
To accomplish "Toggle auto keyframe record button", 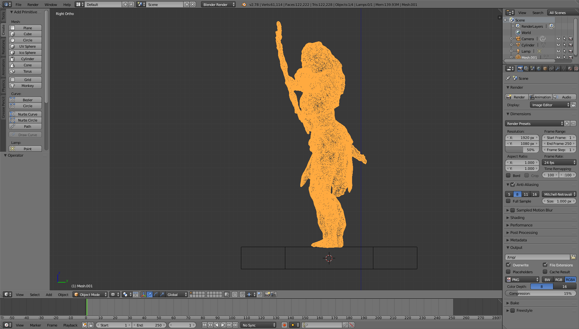I will click(284, 325).
